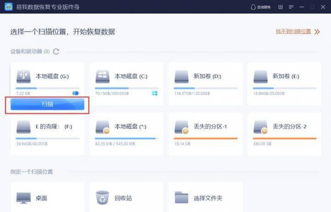
Task: Click the 丢失的分区-1 drive icon
Action: [182, 127]
